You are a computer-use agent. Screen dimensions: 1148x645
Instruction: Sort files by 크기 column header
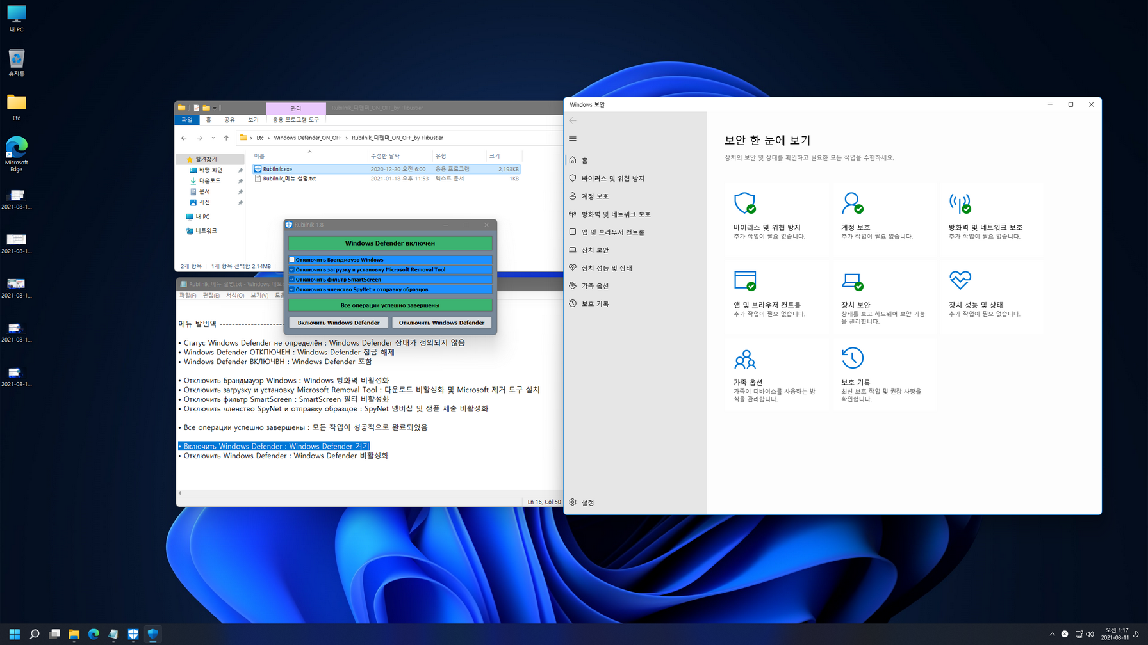pos(504,156)
